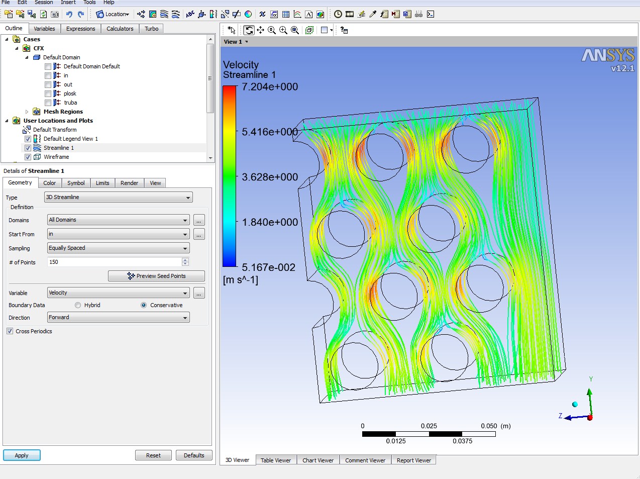Click the Redo arrow icon

click(x=81, y=14)
